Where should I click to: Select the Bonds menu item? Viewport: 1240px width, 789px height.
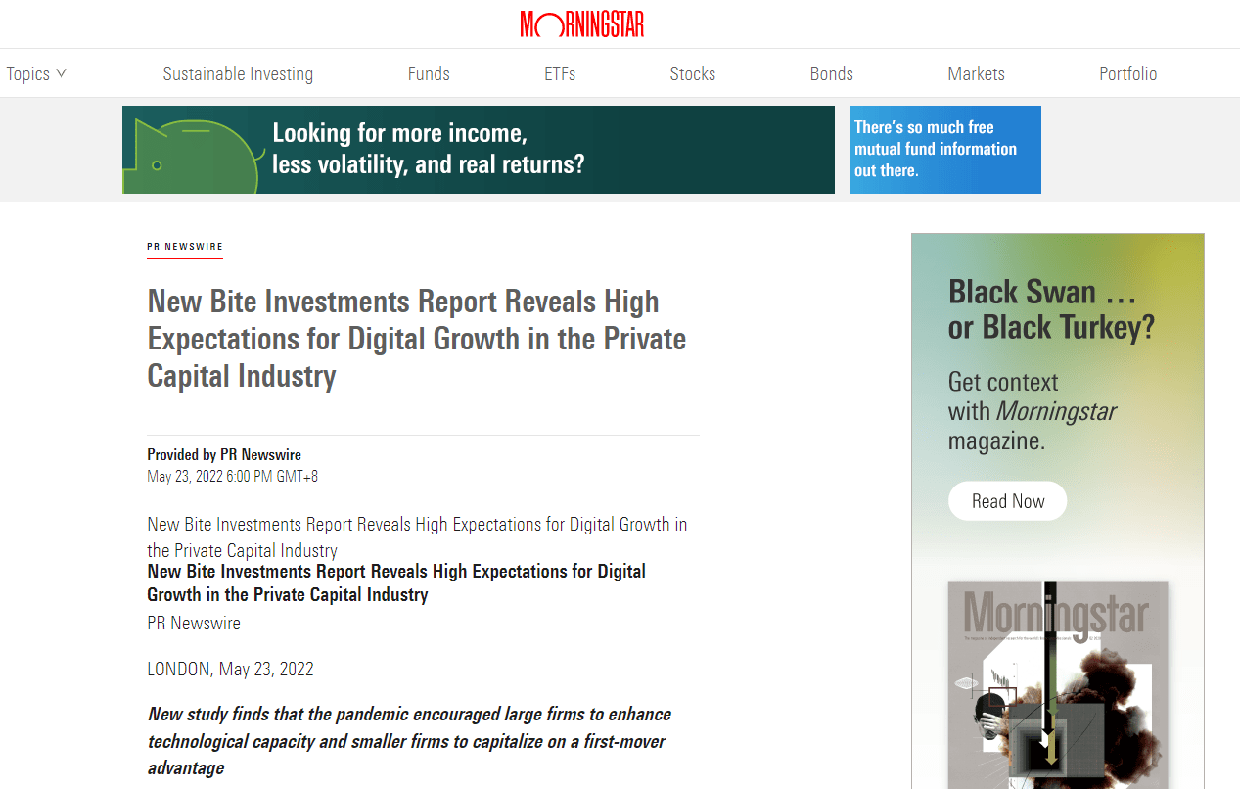832,73
